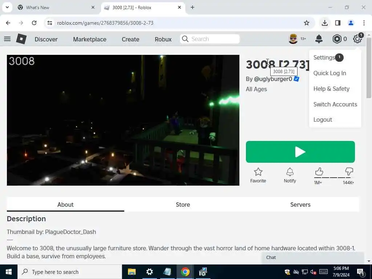Open the Marketplace page
The width and height of the screenshot is (372, 279).
[x=90, y=39]
